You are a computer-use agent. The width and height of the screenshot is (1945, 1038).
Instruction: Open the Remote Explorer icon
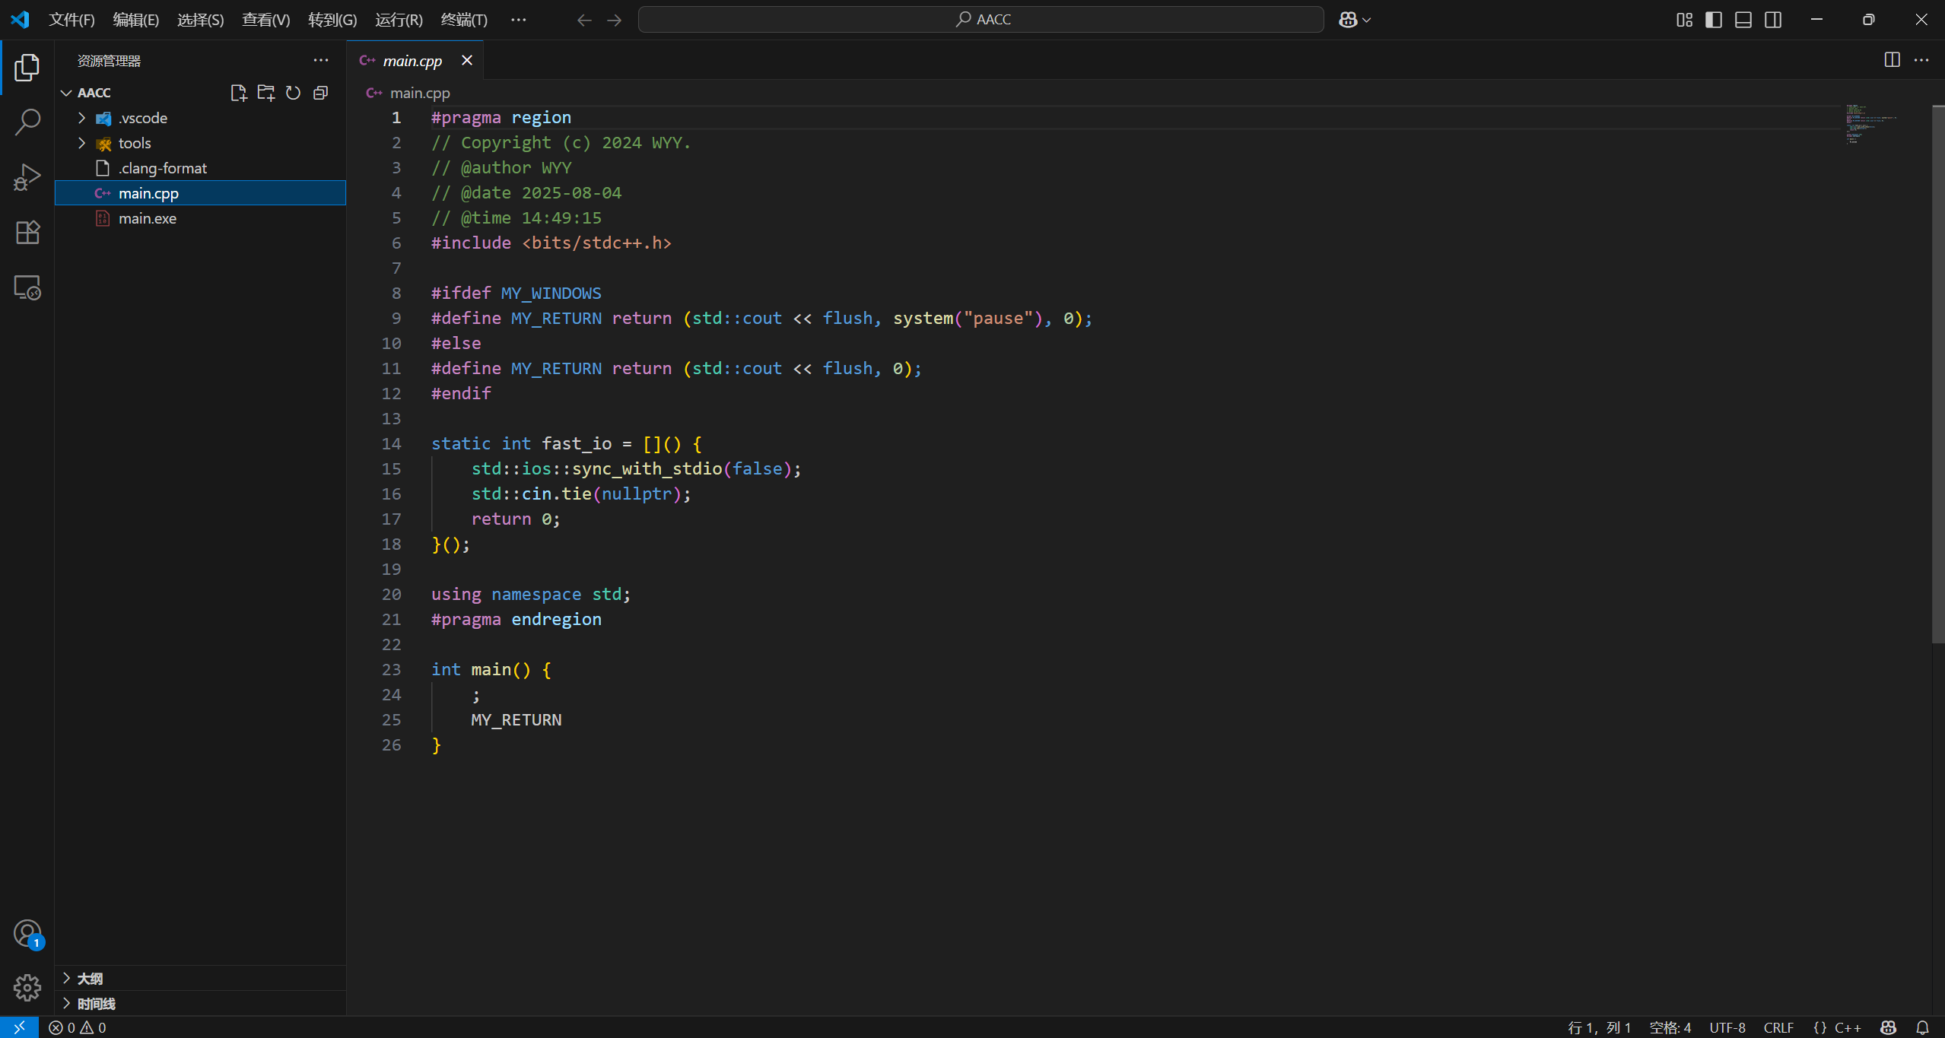pos(27,287)
